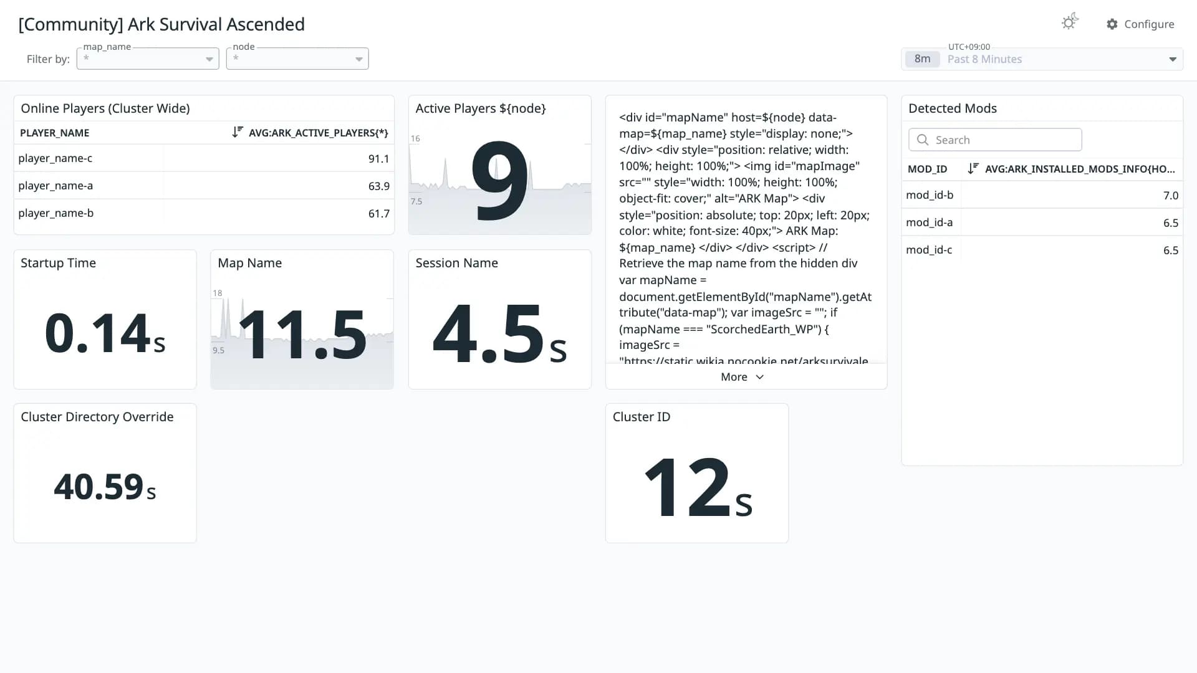1197x673 pixels.
Task: Click the dashboard title Ark Survival Ascended
Action: pos(161,24)
